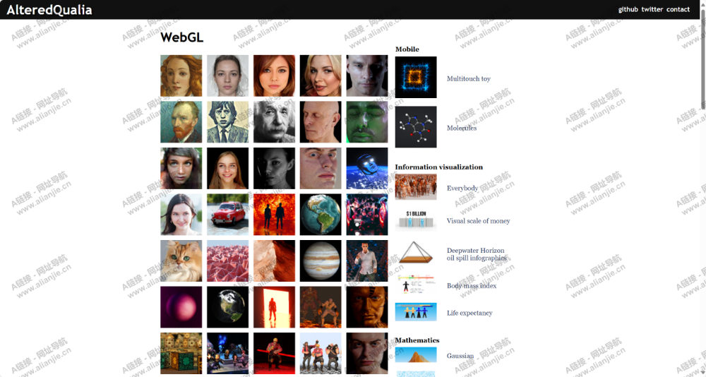This screenshot has height=377, width=706.
Task: Go to the AlteredQualia home logo
Action: (x=49, y=10)
